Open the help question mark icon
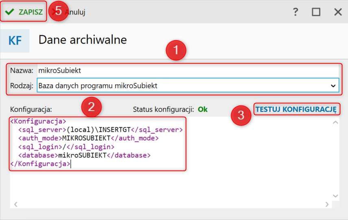 (295, 12)
